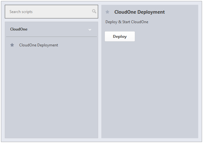The height and width of the screenshot is (143, 203).
Task: Click the CloudOne group header label
Action: pyautogui.click(x=19, y=29)
